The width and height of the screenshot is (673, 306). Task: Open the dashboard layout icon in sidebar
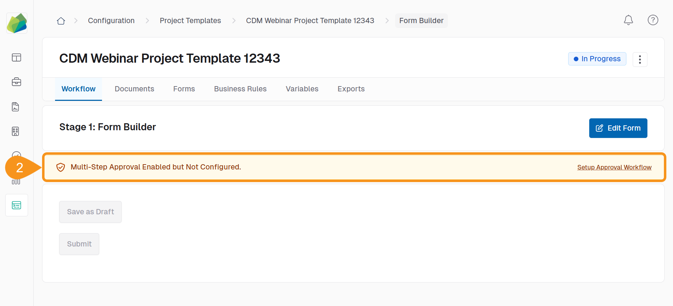click(16, 57)
